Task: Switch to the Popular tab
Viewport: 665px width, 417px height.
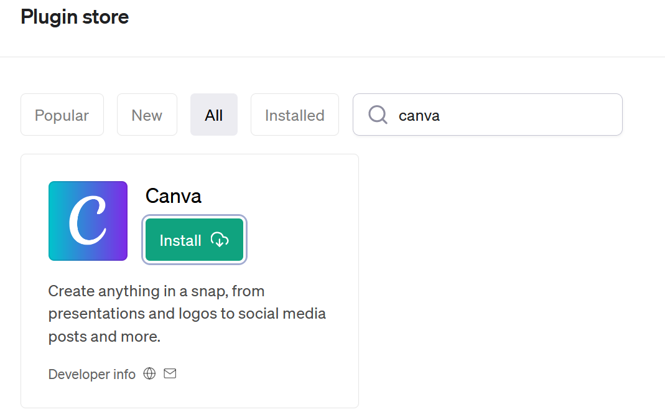Action: point(62,115)
